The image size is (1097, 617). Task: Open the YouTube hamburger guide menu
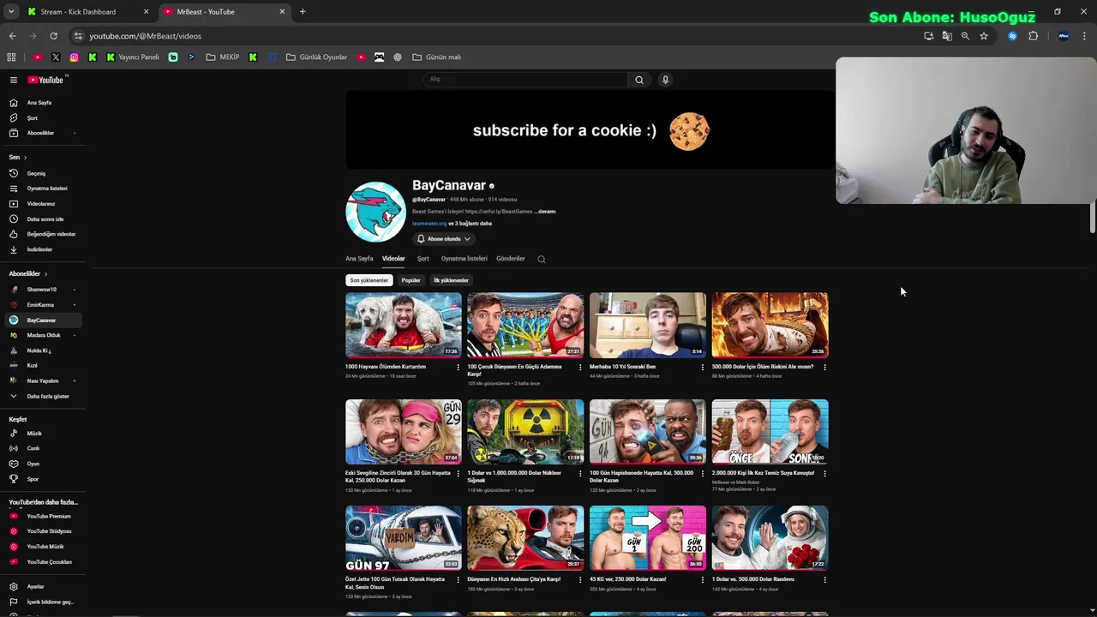coord(14,80)
